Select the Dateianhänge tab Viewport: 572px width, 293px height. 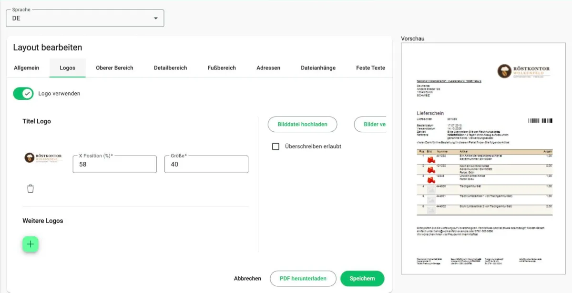point(318,68)
